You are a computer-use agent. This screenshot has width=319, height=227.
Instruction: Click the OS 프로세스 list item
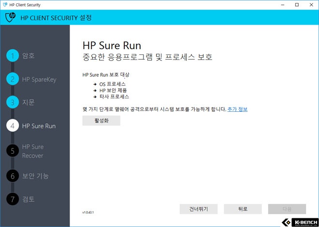pyautogui.click(x=113, y=84)
